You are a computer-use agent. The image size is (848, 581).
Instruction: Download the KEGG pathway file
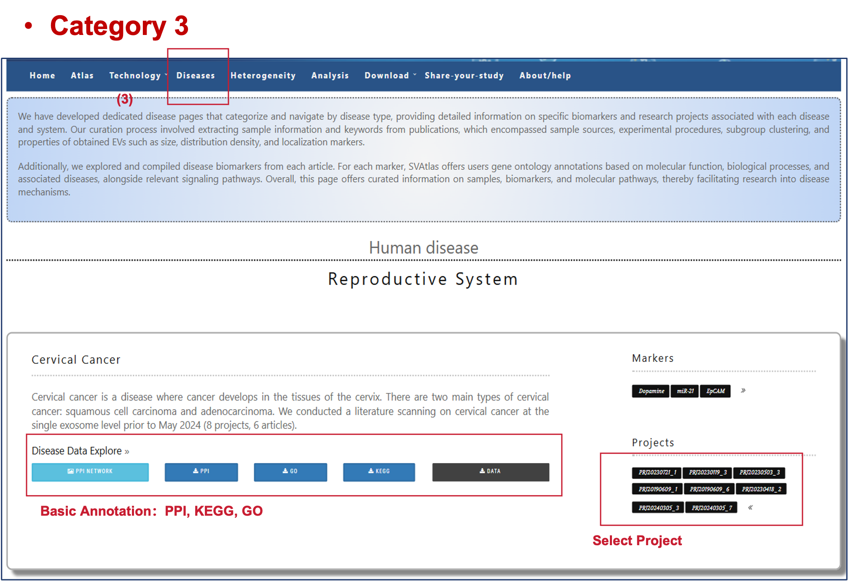point(378,471)
